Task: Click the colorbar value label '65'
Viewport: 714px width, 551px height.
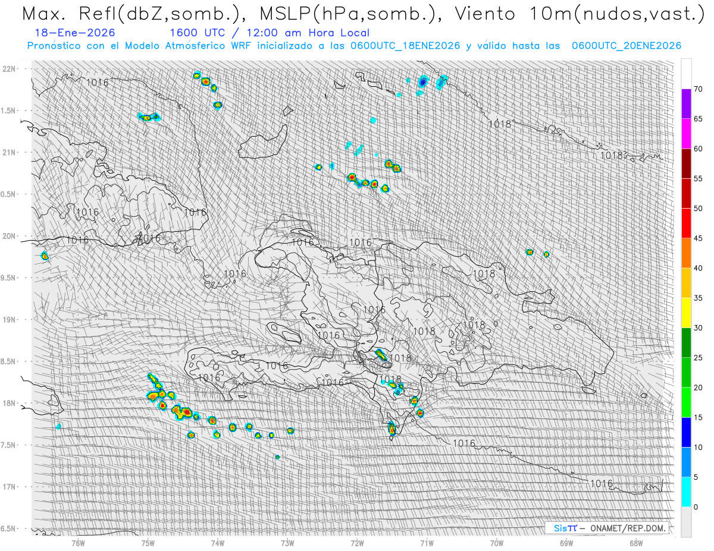Action: (699, 119)
